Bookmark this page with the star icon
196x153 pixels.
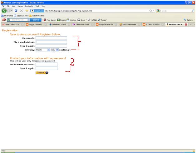151,11
